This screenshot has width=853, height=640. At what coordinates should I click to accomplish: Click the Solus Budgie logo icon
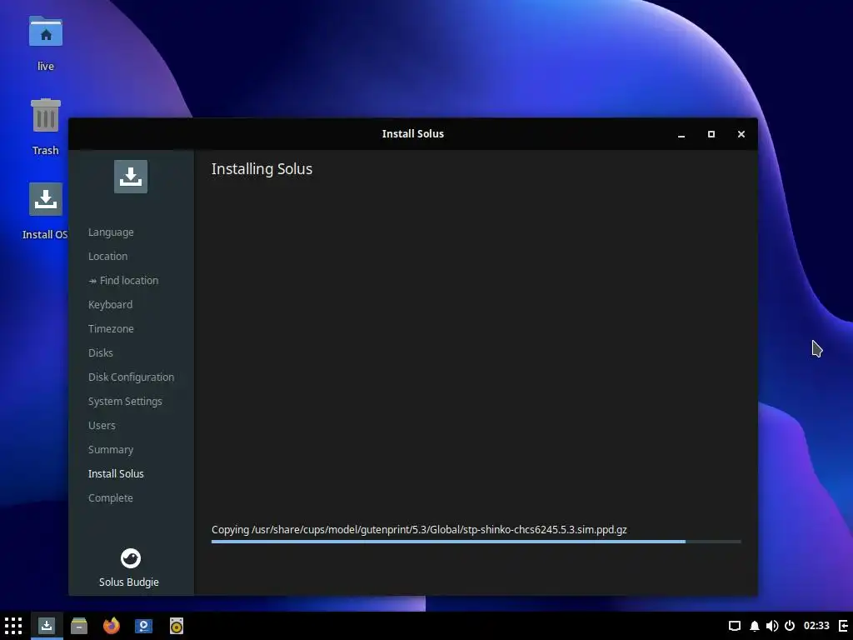[x=131, y=558]
